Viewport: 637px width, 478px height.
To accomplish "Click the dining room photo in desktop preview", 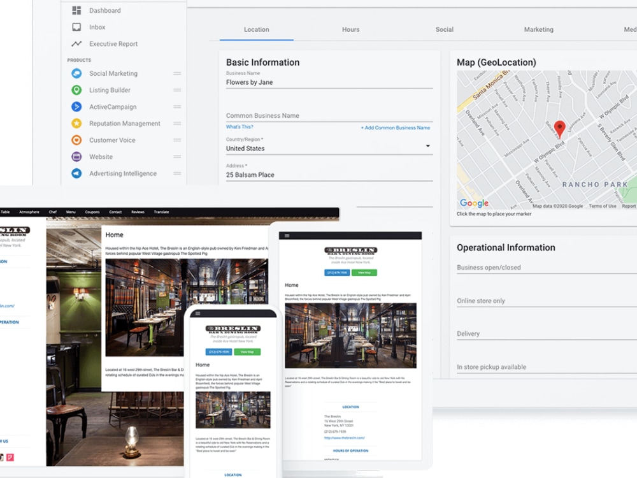I will [187, 308].
